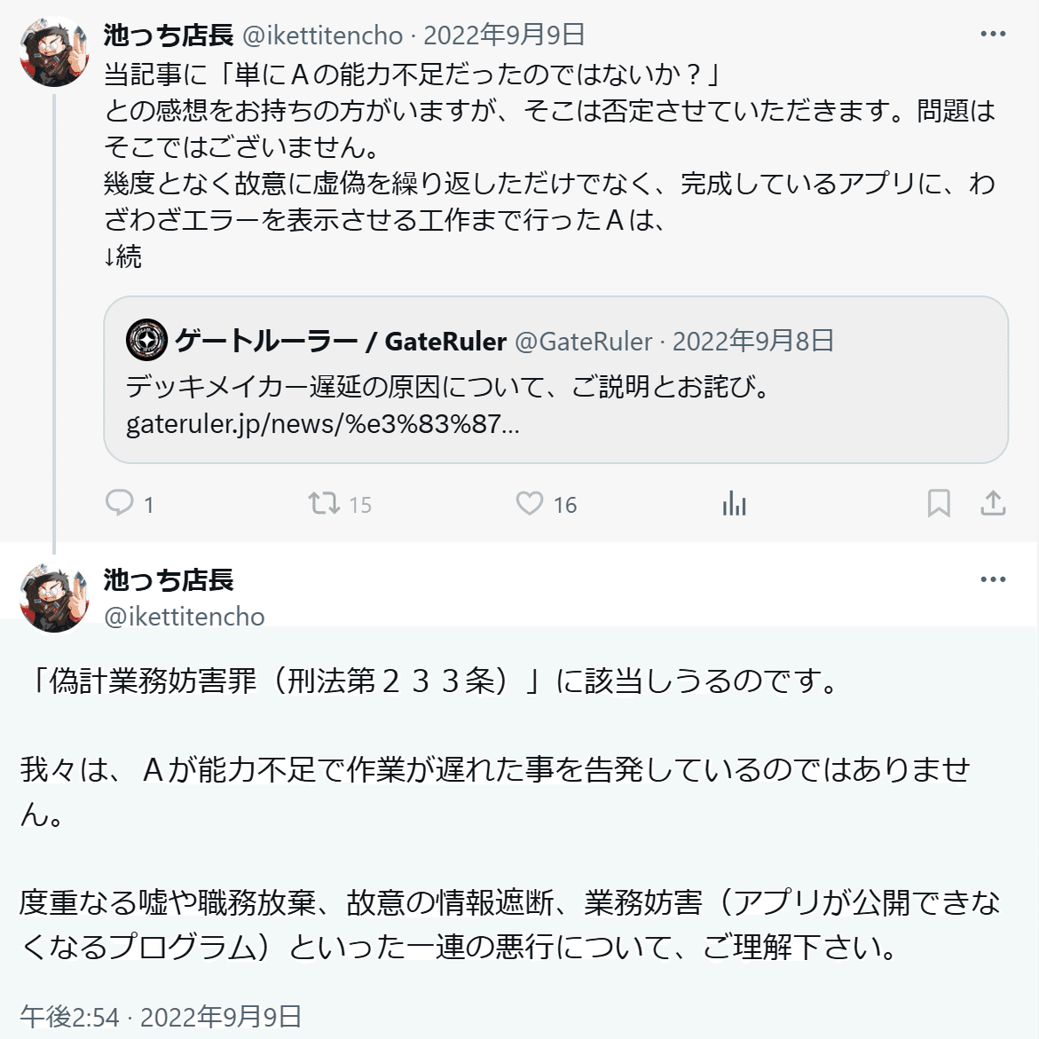Open the @ikettitencho handle link in first tweet
Viewport: 1039px width, 1039px height.
click(322, 35)
